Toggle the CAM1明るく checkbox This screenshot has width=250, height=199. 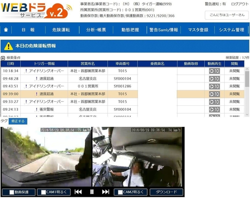coord(44,192)
